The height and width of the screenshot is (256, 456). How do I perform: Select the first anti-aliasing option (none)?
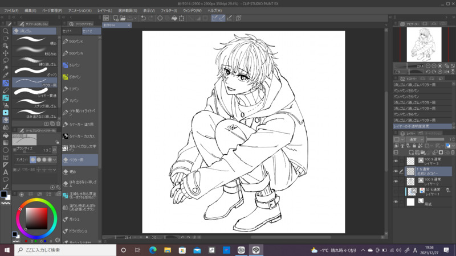coord(33,160)
